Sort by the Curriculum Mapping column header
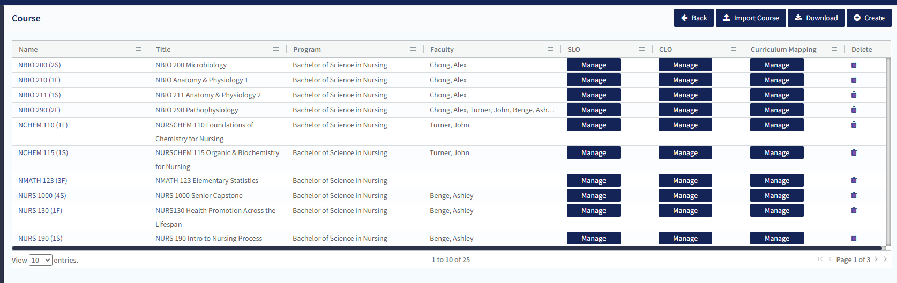This screenshot has width=897, height=283. tap(783, 49)
